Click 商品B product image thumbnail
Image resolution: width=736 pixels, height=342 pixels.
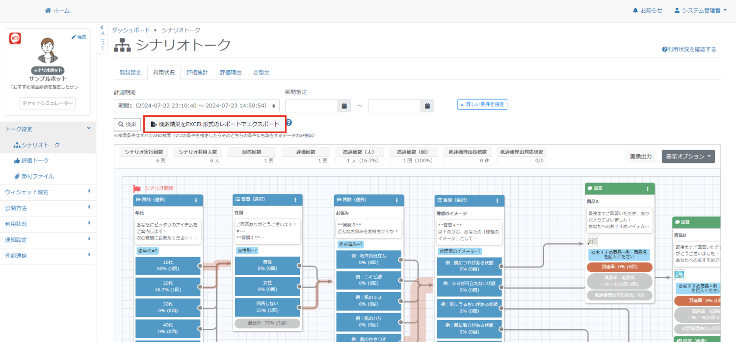click(680, 275)
